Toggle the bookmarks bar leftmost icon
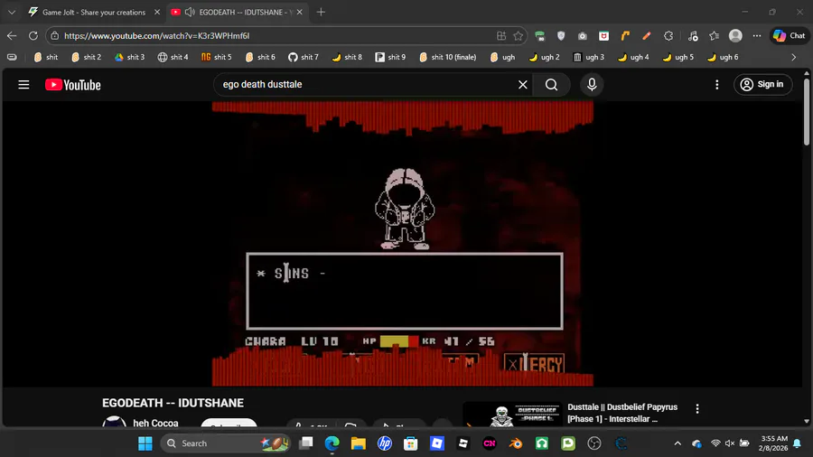This screenshot has height=457, width=813. coord(12,57)
